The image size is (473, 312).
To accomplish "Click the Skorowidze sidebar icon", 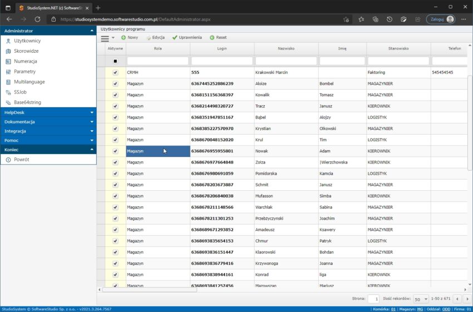I will point(8,51).
